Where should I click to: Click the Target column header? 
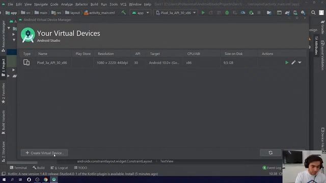coord(155,54)
